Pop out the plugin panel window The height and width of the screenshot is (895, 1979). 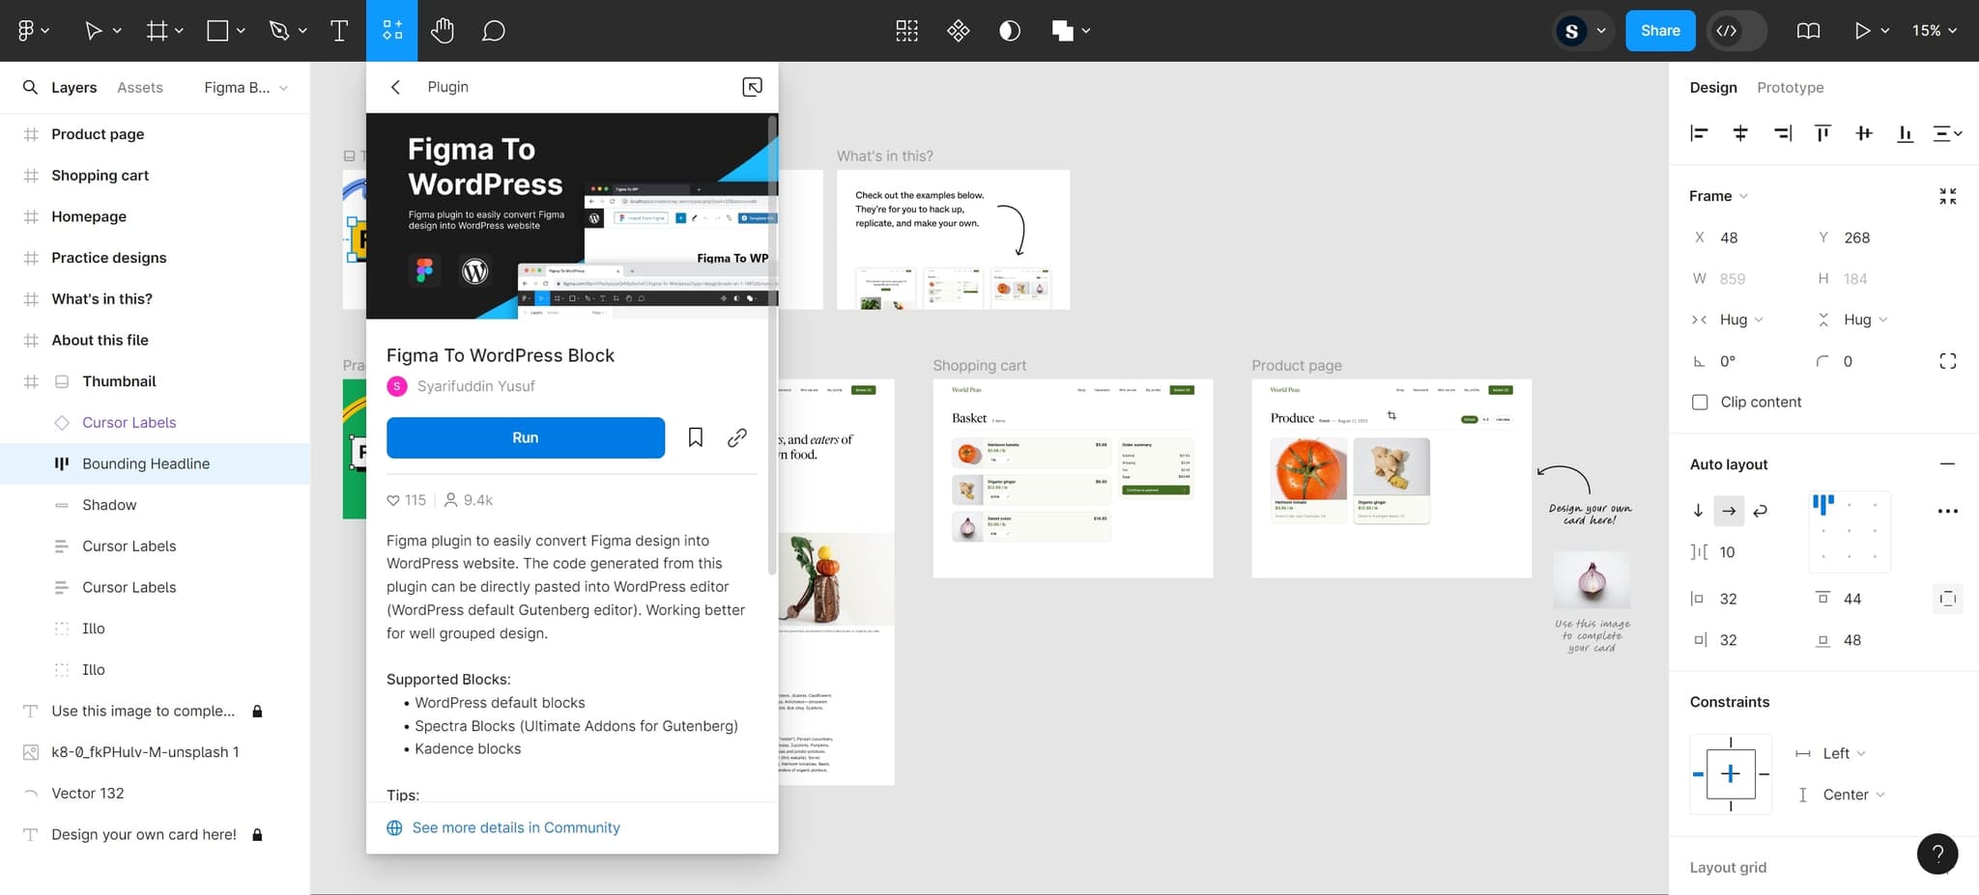752,87
